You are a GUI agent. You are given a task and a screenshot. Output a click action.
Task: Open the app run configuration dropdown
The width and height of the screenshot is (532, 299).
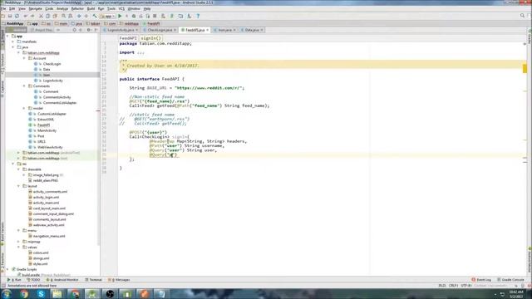(107, 16)
